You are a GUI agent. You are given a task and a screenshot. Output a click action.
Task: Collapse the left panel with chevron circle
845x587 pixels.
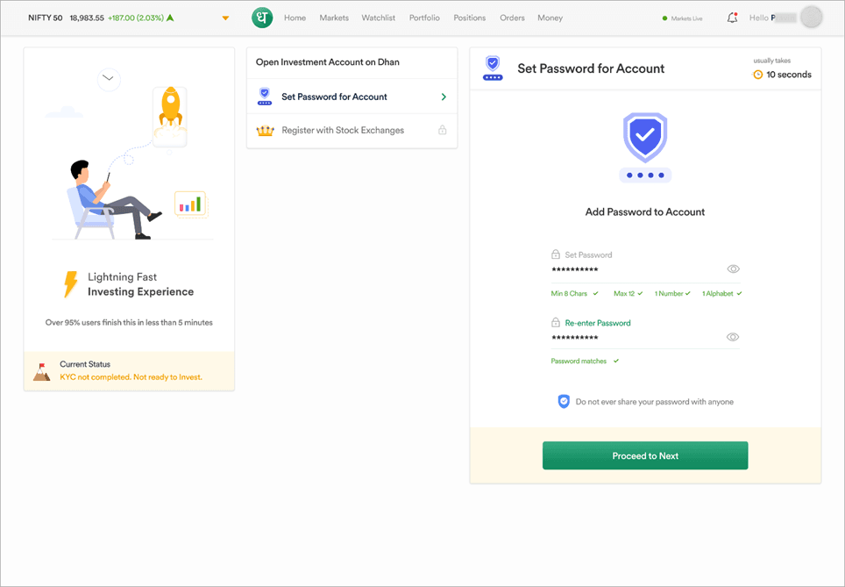coord(109,79)
